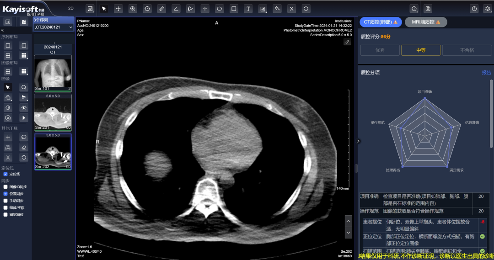This screenshot has width=494, height=260.
Task: Select the CT质控(肺部) tab
Action: [381, 22]
